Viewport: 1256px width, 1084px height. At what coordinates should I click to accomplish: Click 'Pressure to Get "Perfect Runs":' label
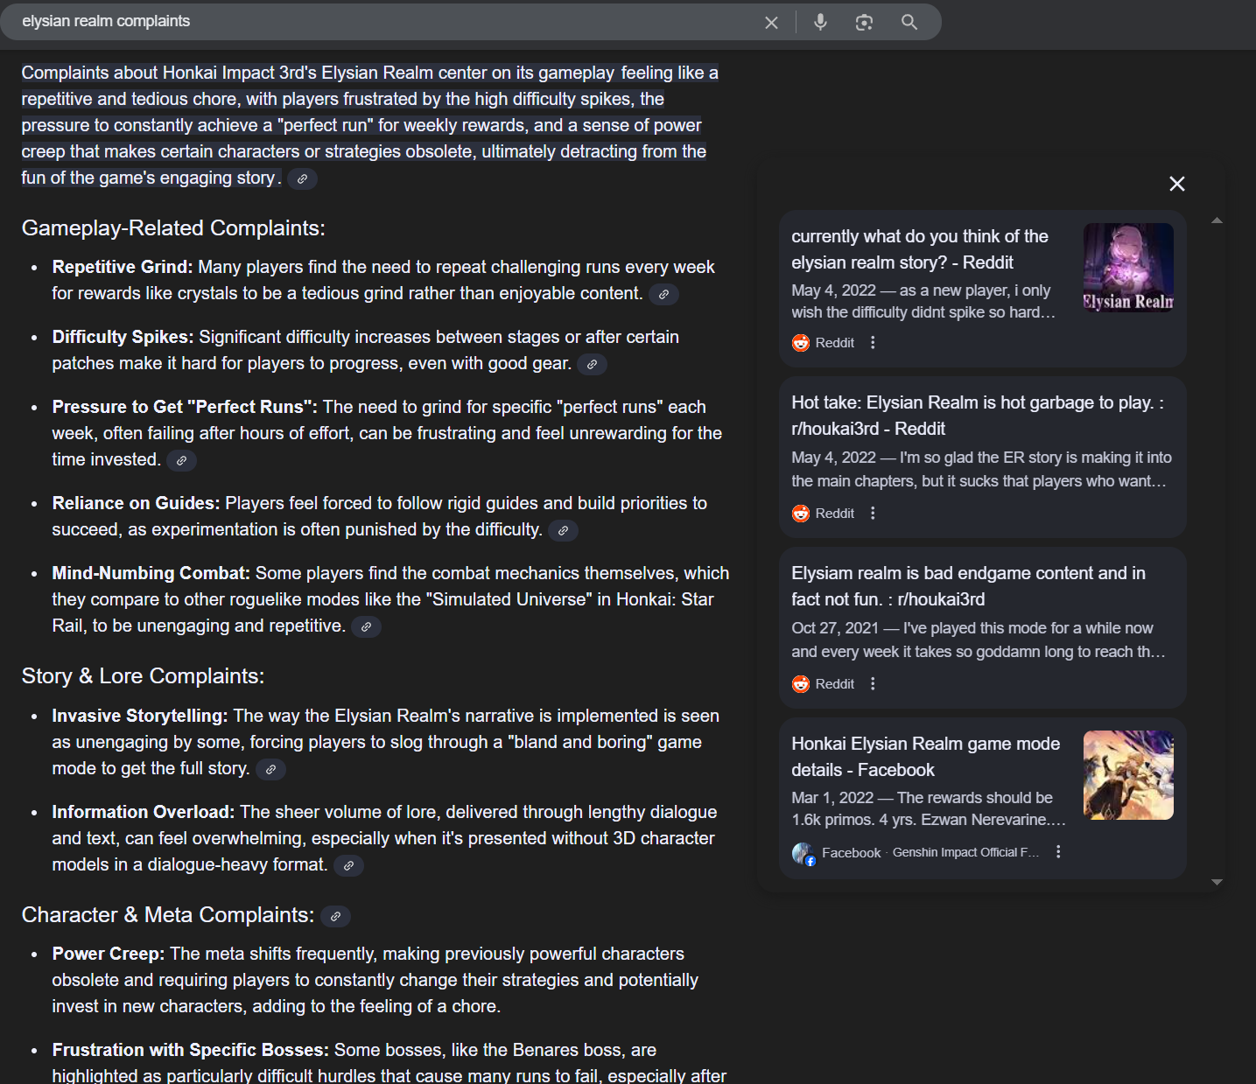(x=185, y=407)
